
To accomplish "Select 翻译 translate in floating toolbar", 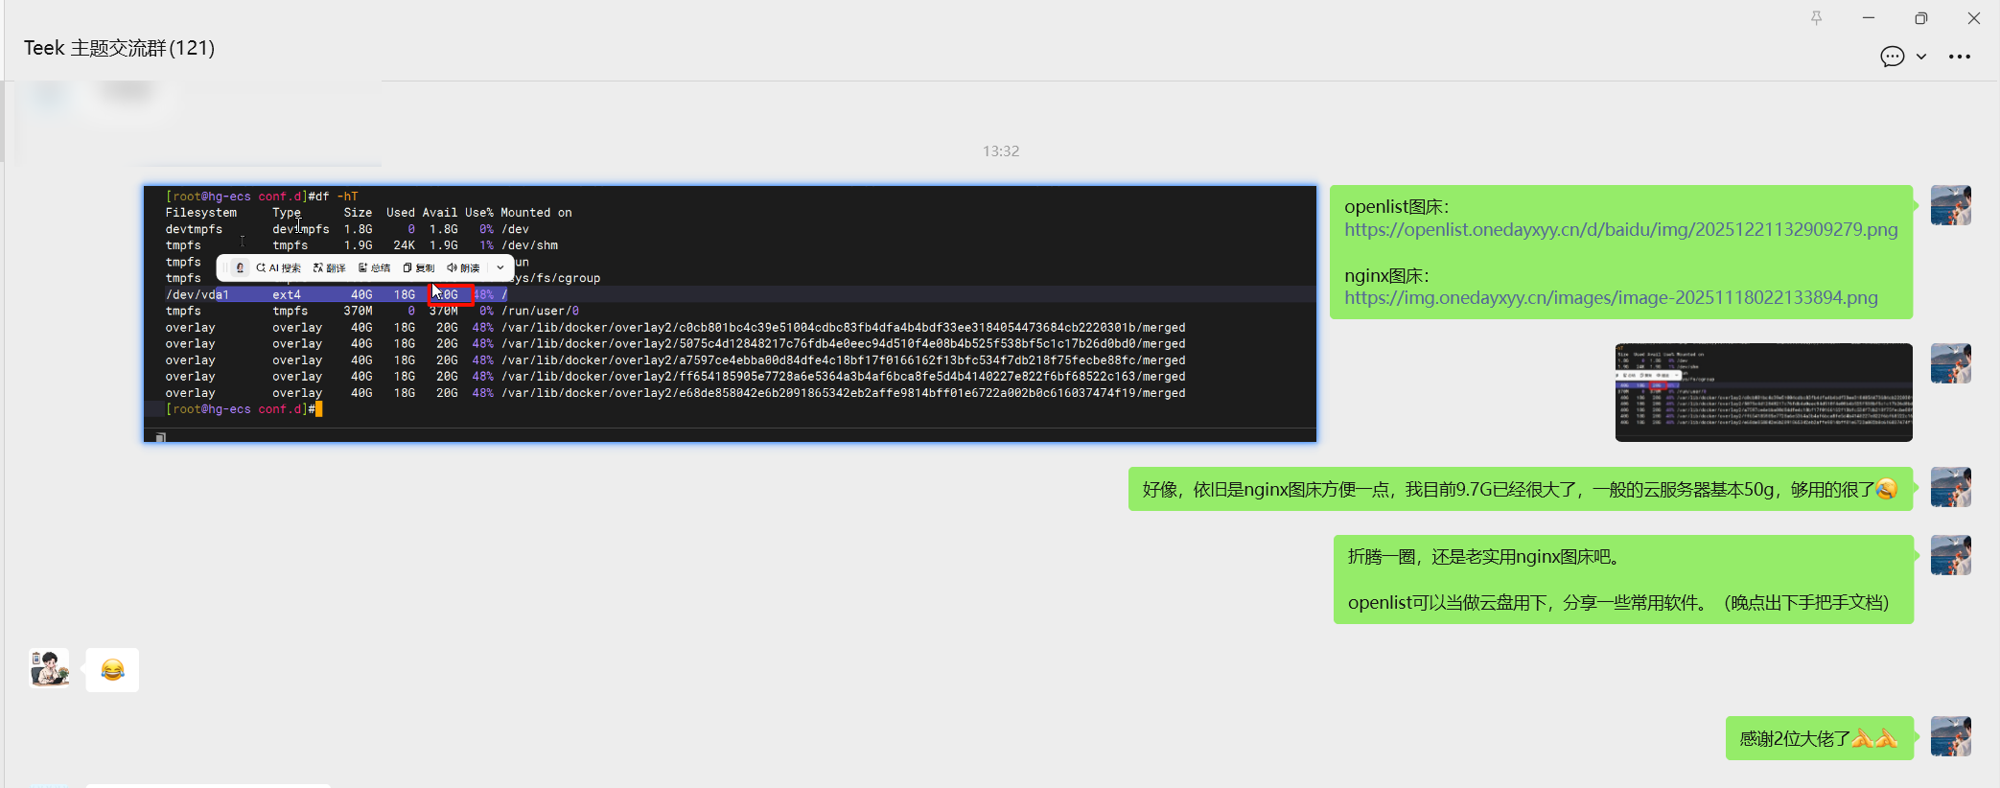I will [329, 268].
